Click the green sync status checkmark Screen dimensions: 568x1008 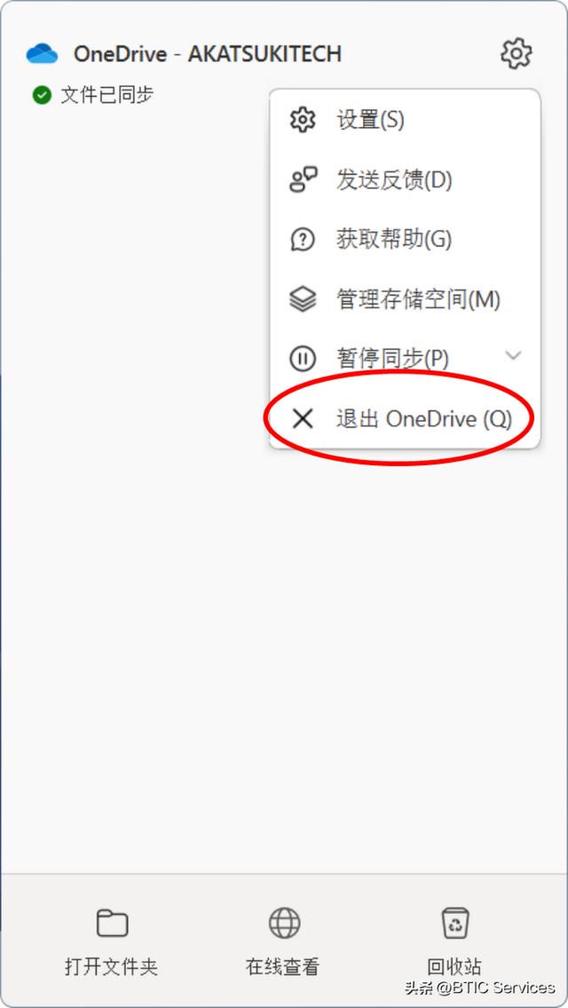(42, 96)
